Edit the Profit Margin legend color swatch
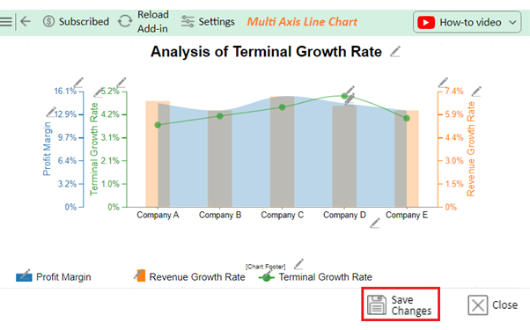 (x=24, y=276)
